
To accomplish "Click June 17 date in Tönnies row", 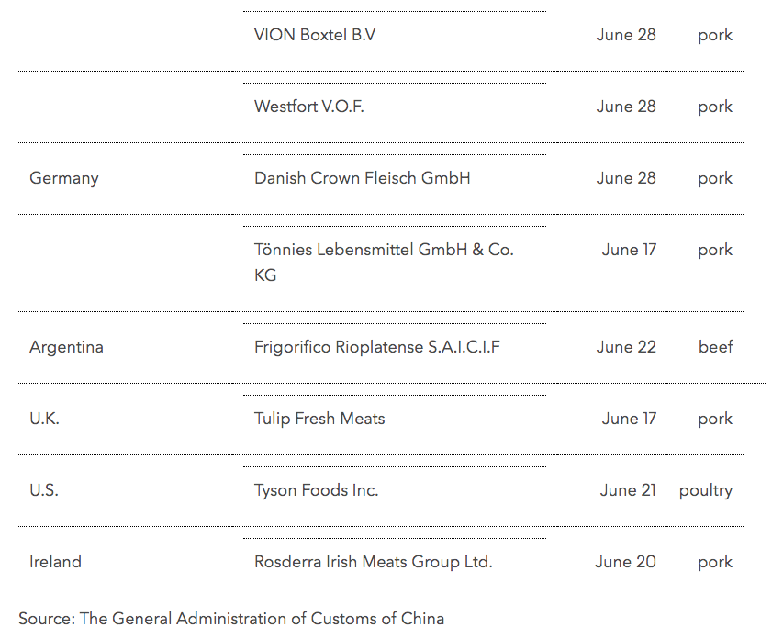I will tap(629, 250).
